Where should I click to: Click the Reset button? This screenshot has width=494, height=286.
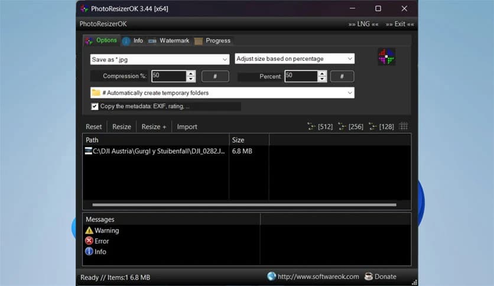pos(93,126)
